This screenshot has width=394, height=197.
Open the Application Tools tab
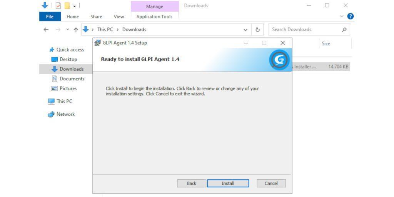pos(154,17)
